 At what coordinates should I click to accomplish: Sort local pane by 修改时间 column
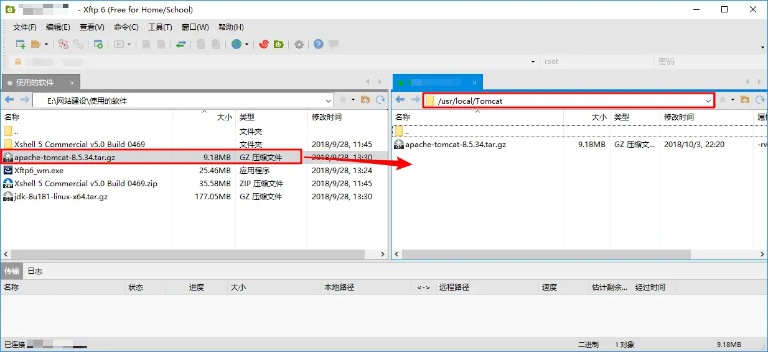tap(347, 117)
